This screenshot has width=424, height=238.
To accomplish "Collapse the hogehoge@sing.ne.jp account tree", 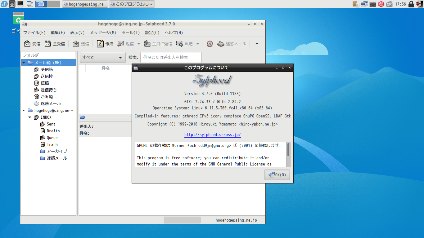I will 24,111.
